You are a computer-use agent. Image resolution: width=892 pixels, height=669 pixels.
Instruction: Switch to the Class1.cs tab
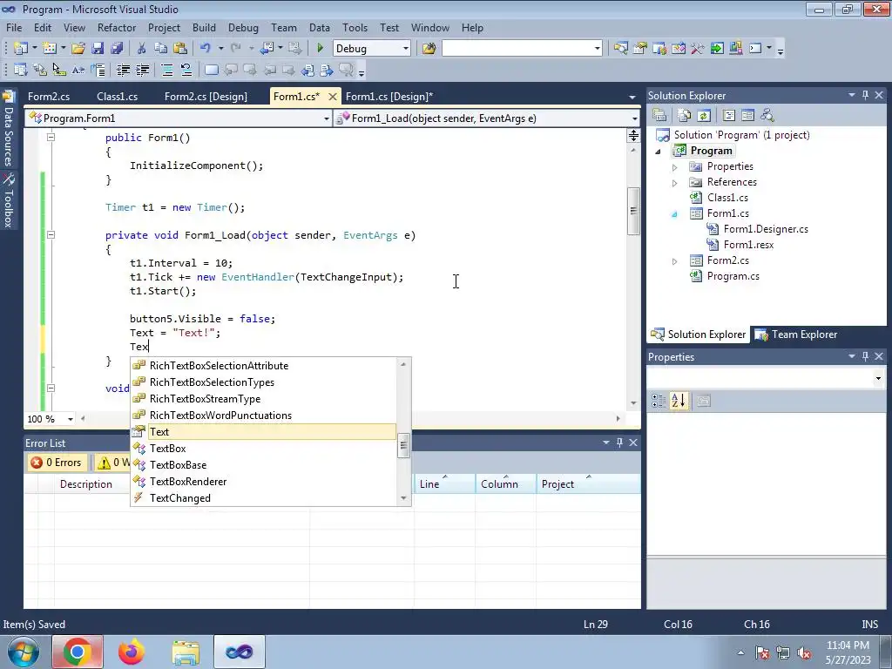(118, 96)
